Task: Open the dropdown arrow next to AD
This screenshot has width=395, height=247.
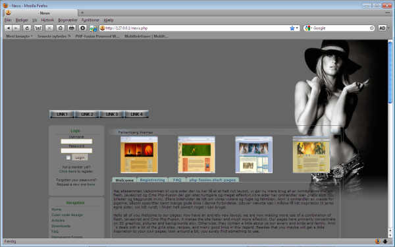Action: 388,28
